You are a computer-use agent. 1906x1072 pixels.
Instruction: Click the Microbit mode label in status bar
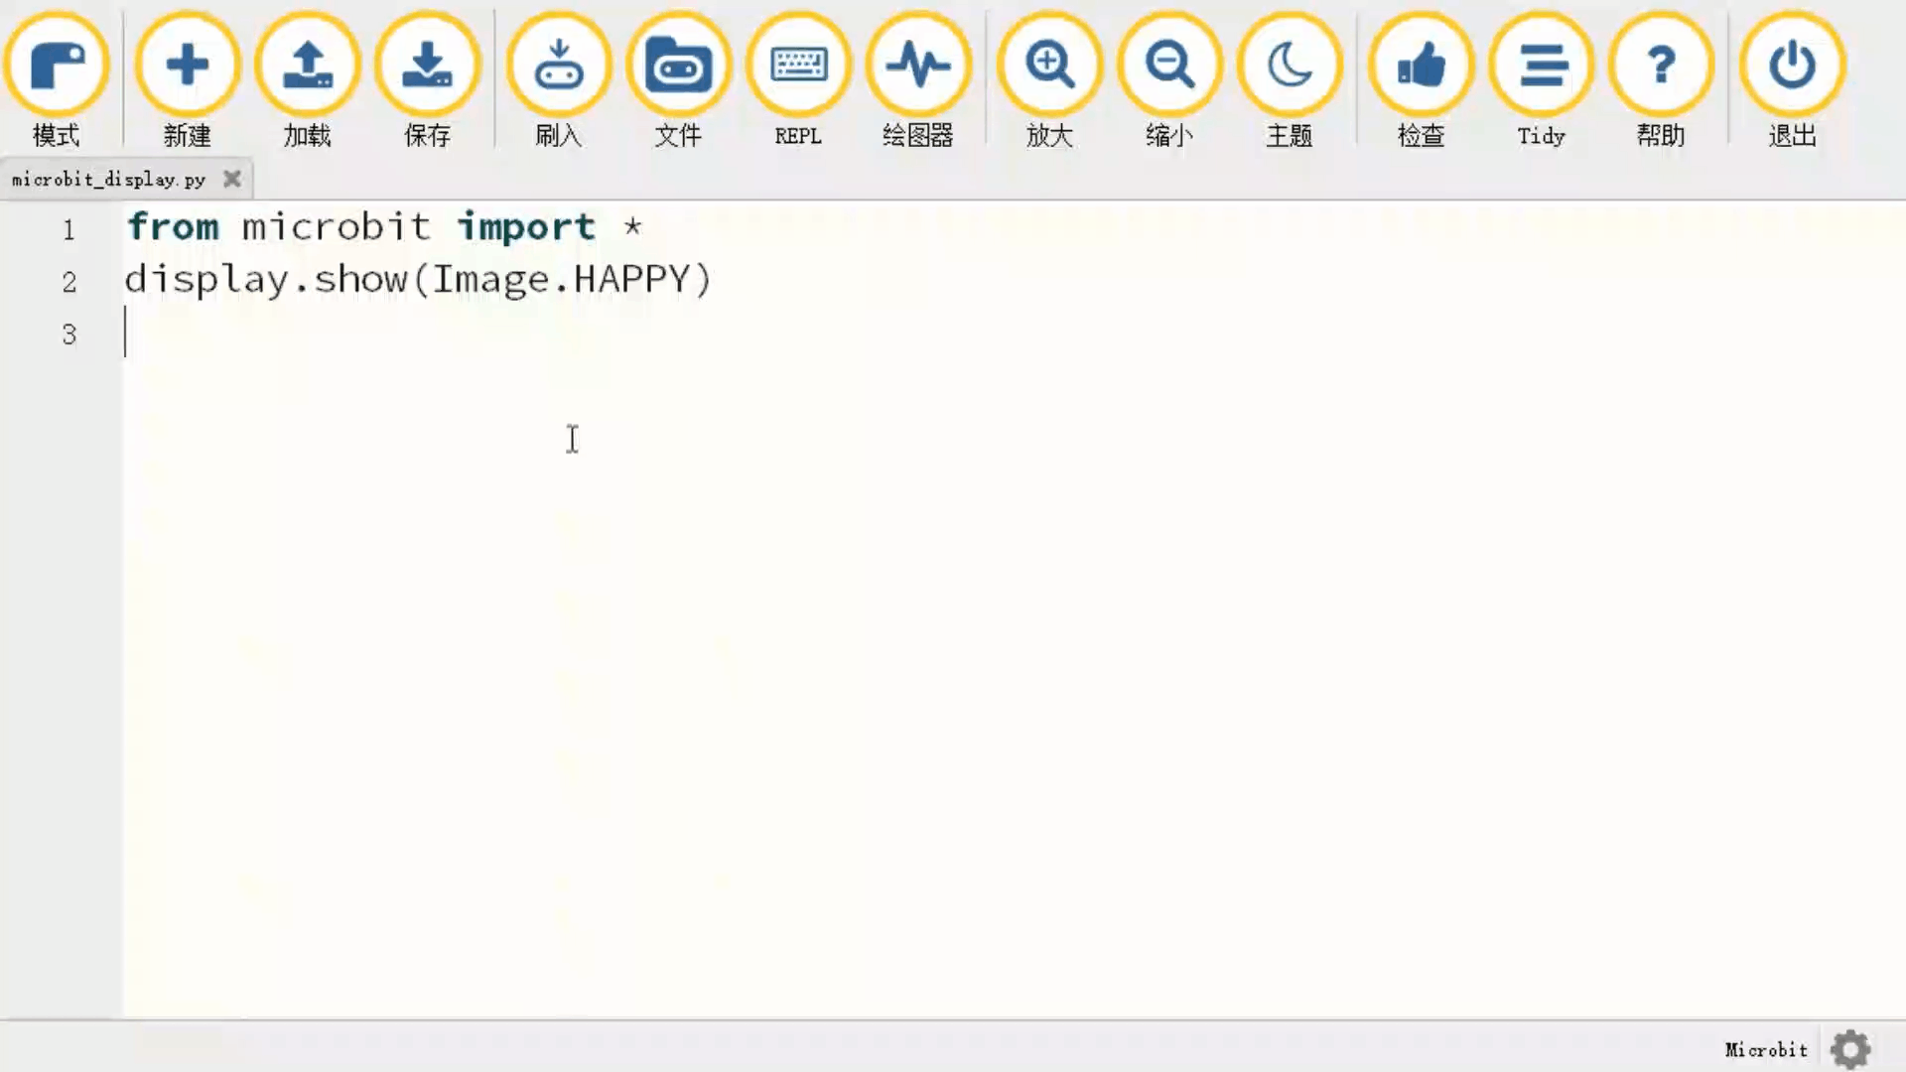click(x=1766, y=1049)
